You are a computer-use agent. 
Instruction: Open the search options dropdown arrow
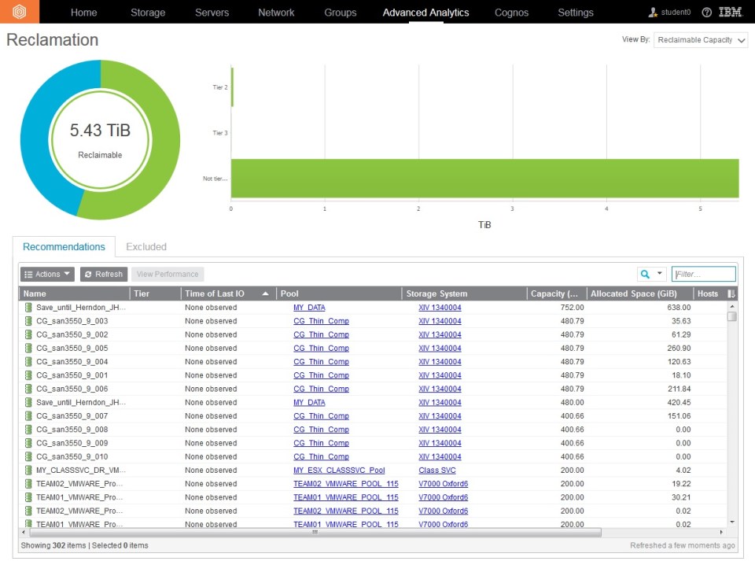point(660,274)
